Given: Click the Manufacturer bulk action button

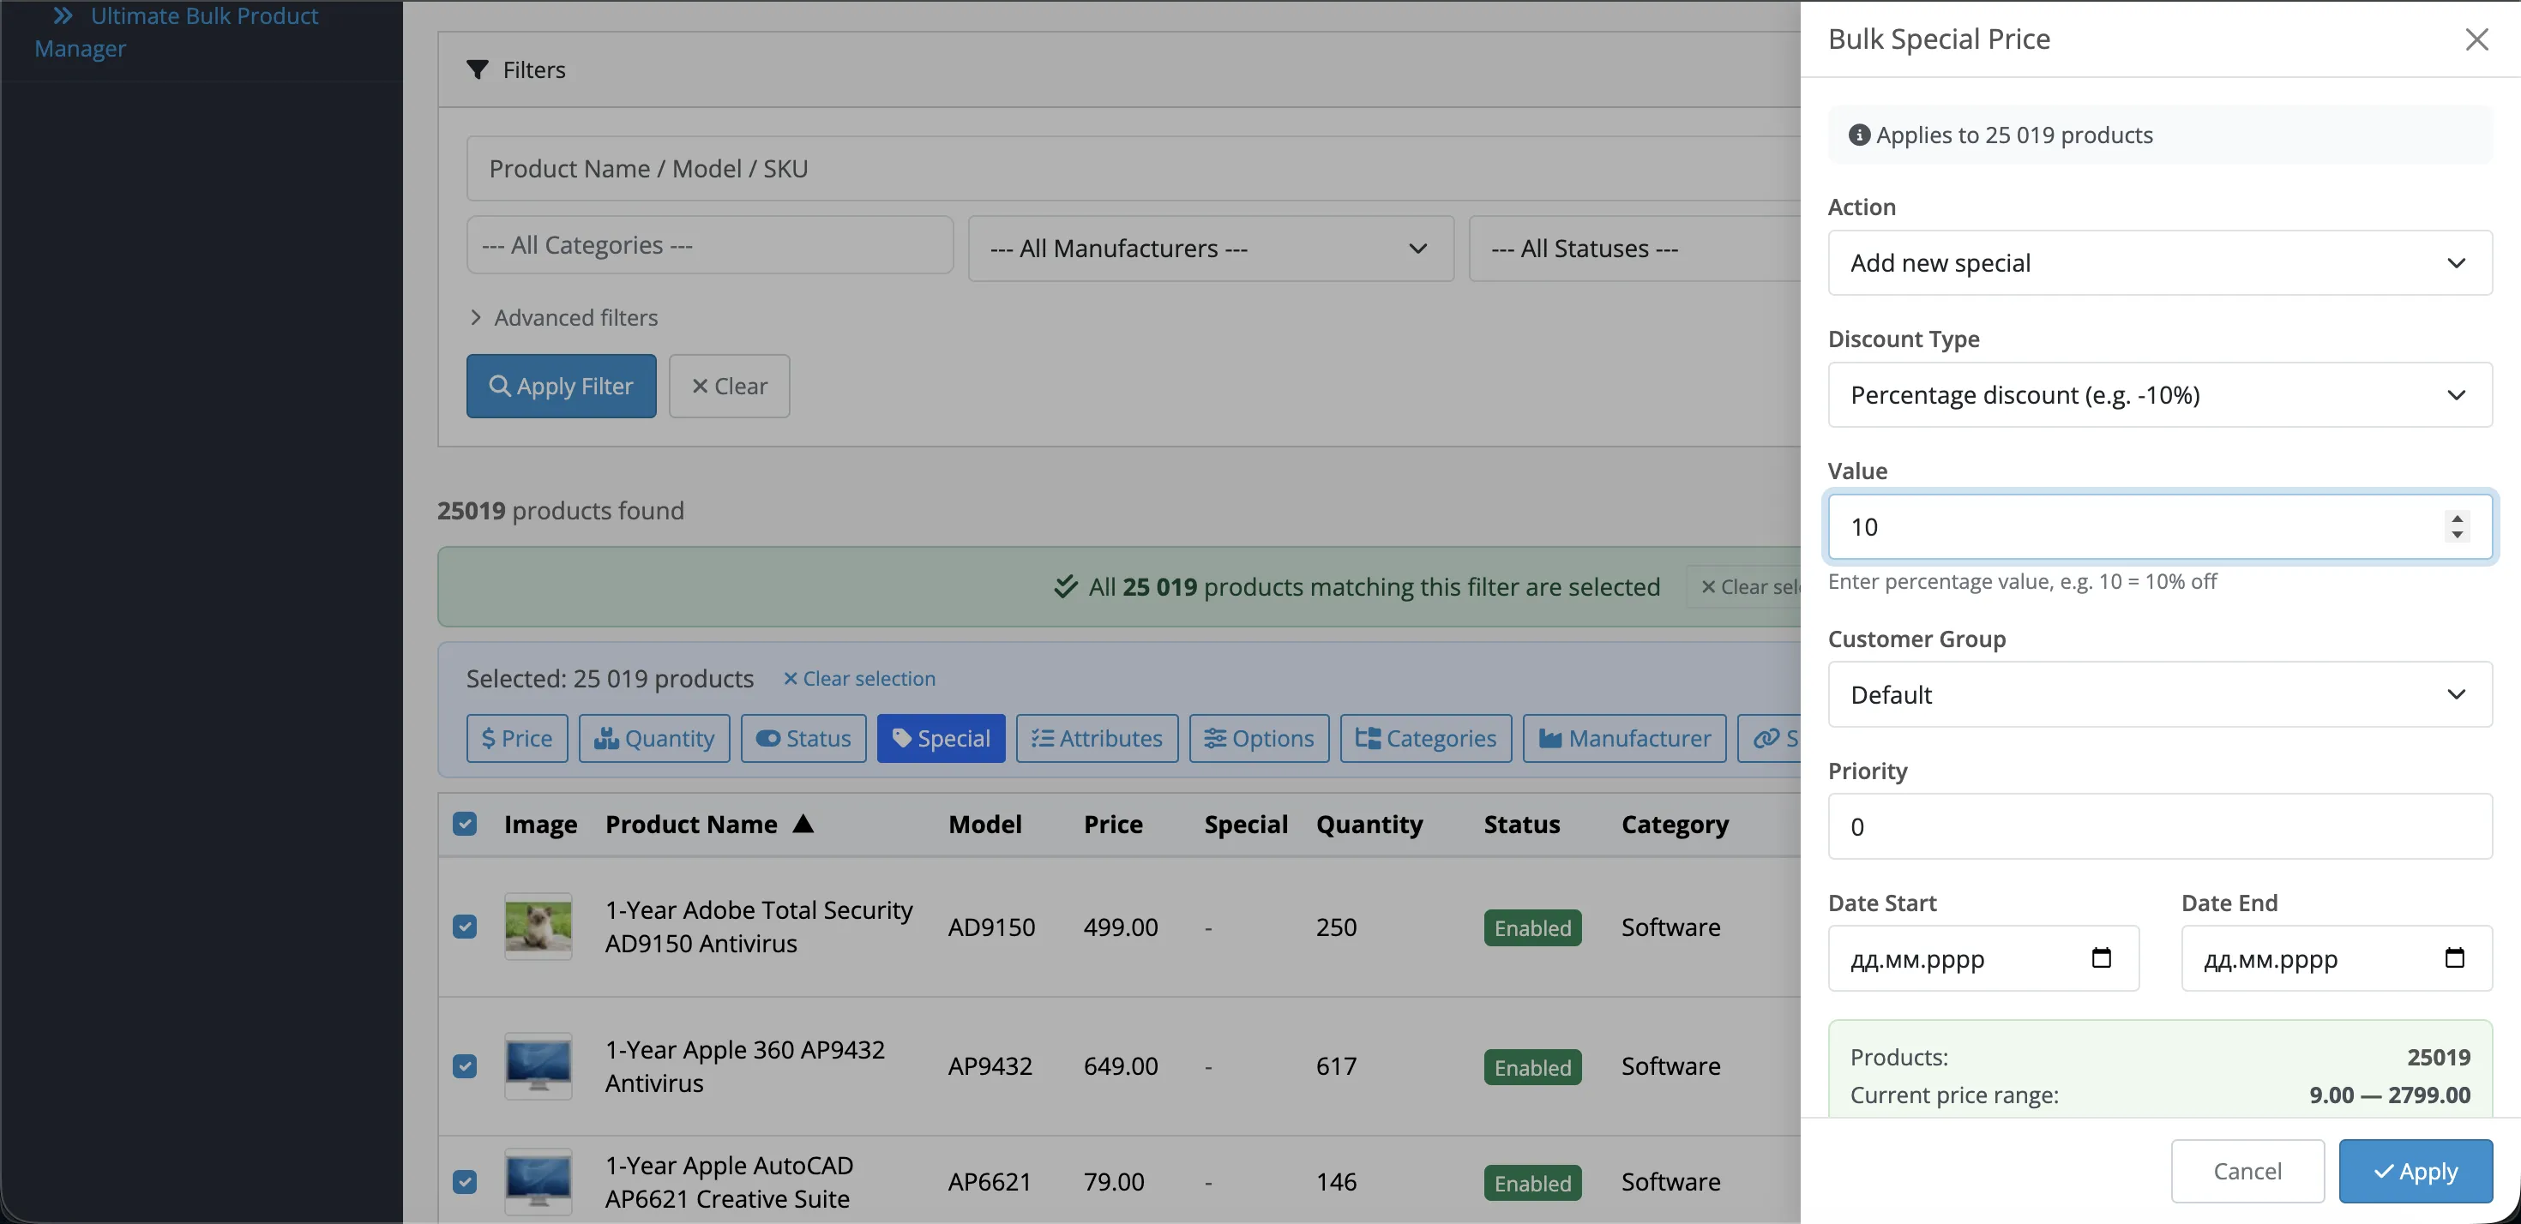Looking at the screenshot, I should (x=1625, y=738).
